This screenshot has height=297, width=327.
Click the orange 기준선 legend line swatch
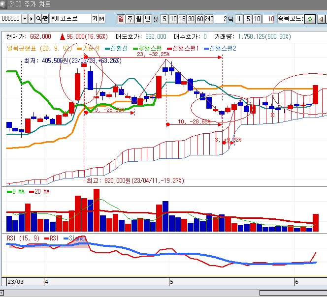coord(79,49)
